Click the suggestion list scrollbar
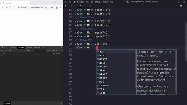The image size is (187, 105). point(136,69)
